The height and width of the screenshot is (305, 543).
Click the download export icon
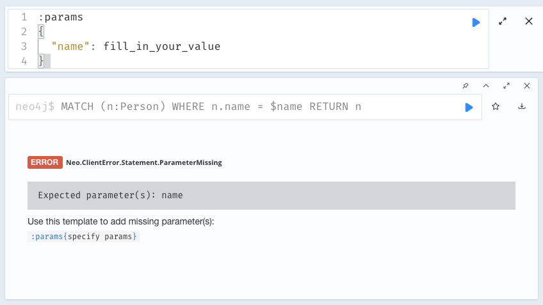pyautogui.click(x=522, y=107)
